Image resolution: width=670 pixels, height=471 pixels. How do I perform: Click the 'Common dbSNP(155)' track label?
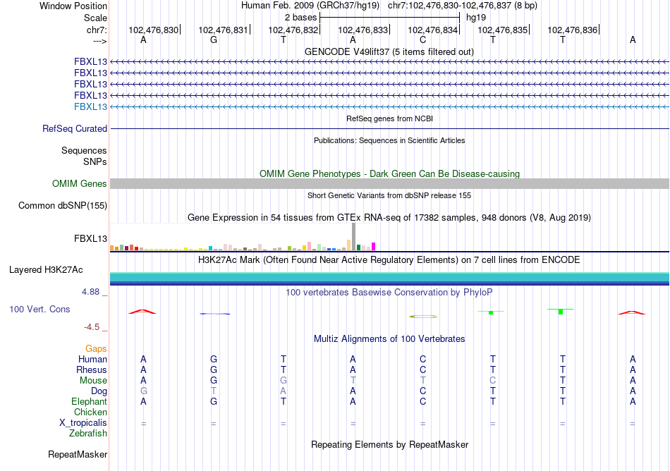62,205
